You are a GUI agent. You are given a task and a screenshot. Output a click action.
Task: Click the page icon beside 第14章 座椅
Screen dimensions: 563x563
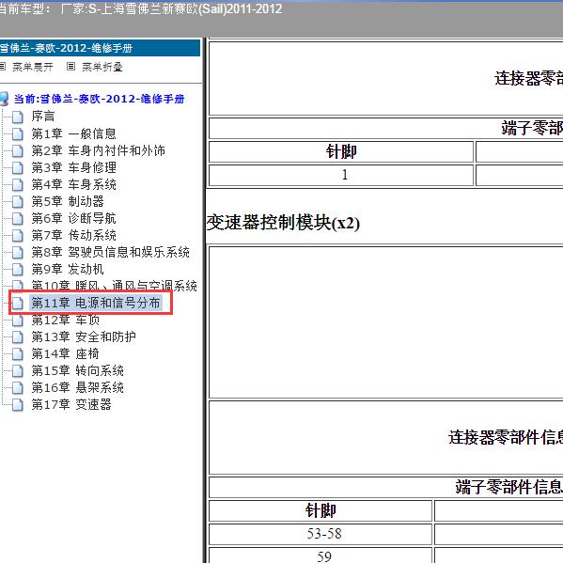tap(17, 353)
